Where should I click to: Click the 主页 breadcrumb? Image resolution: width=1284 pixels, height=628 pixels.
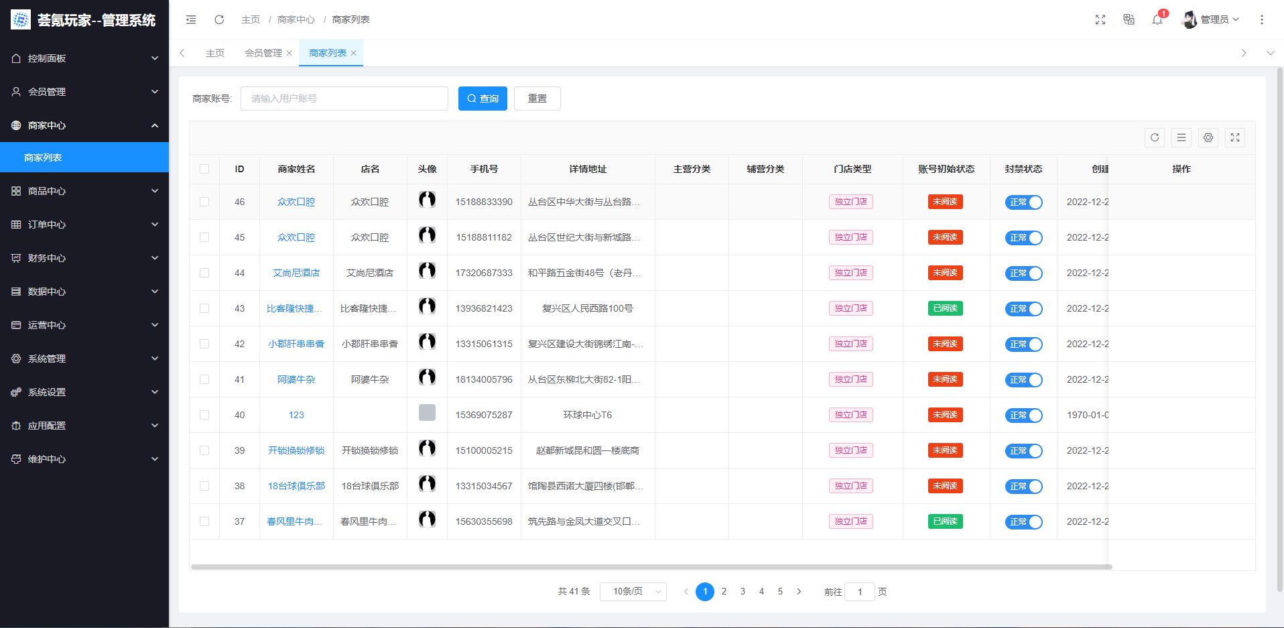(x=251, y=19)
